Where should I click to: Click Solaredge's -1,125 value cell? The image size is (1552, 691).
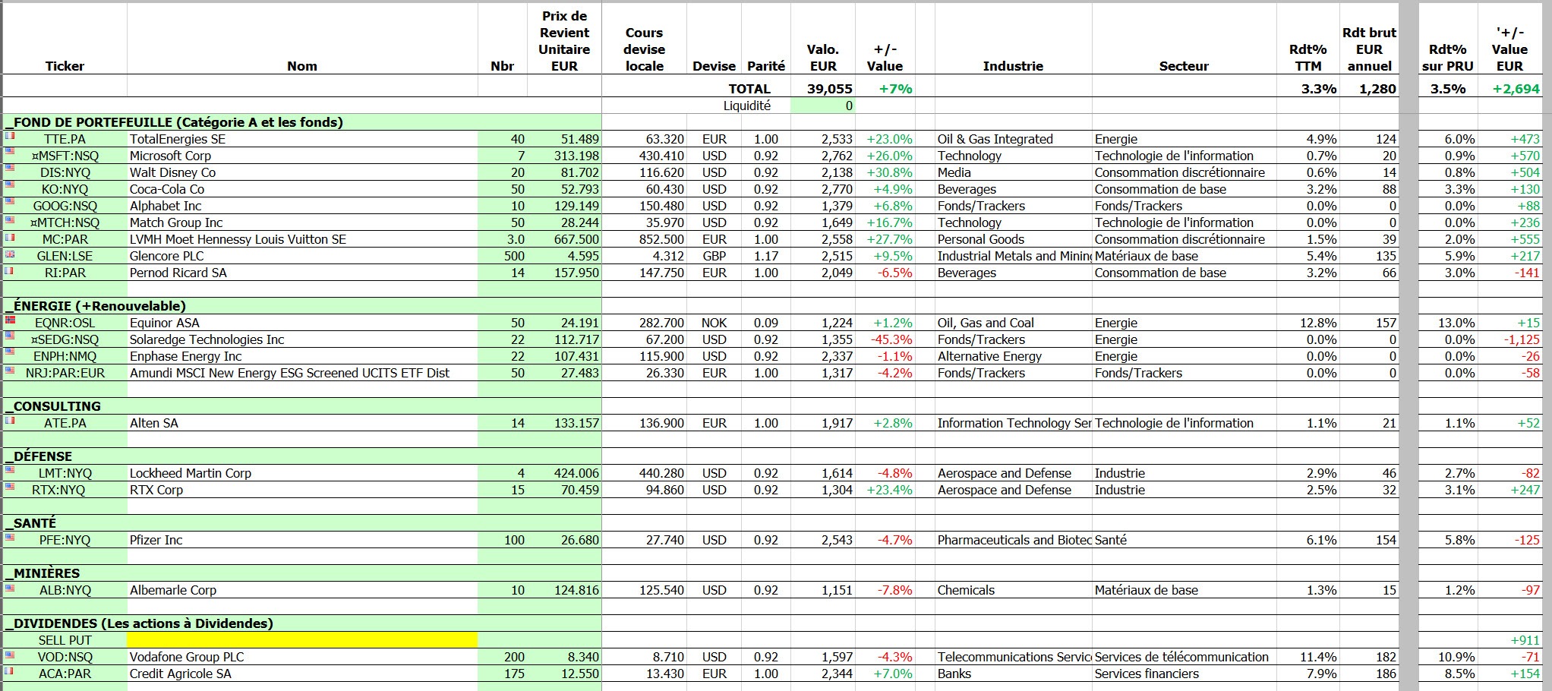pos(1509,339)
